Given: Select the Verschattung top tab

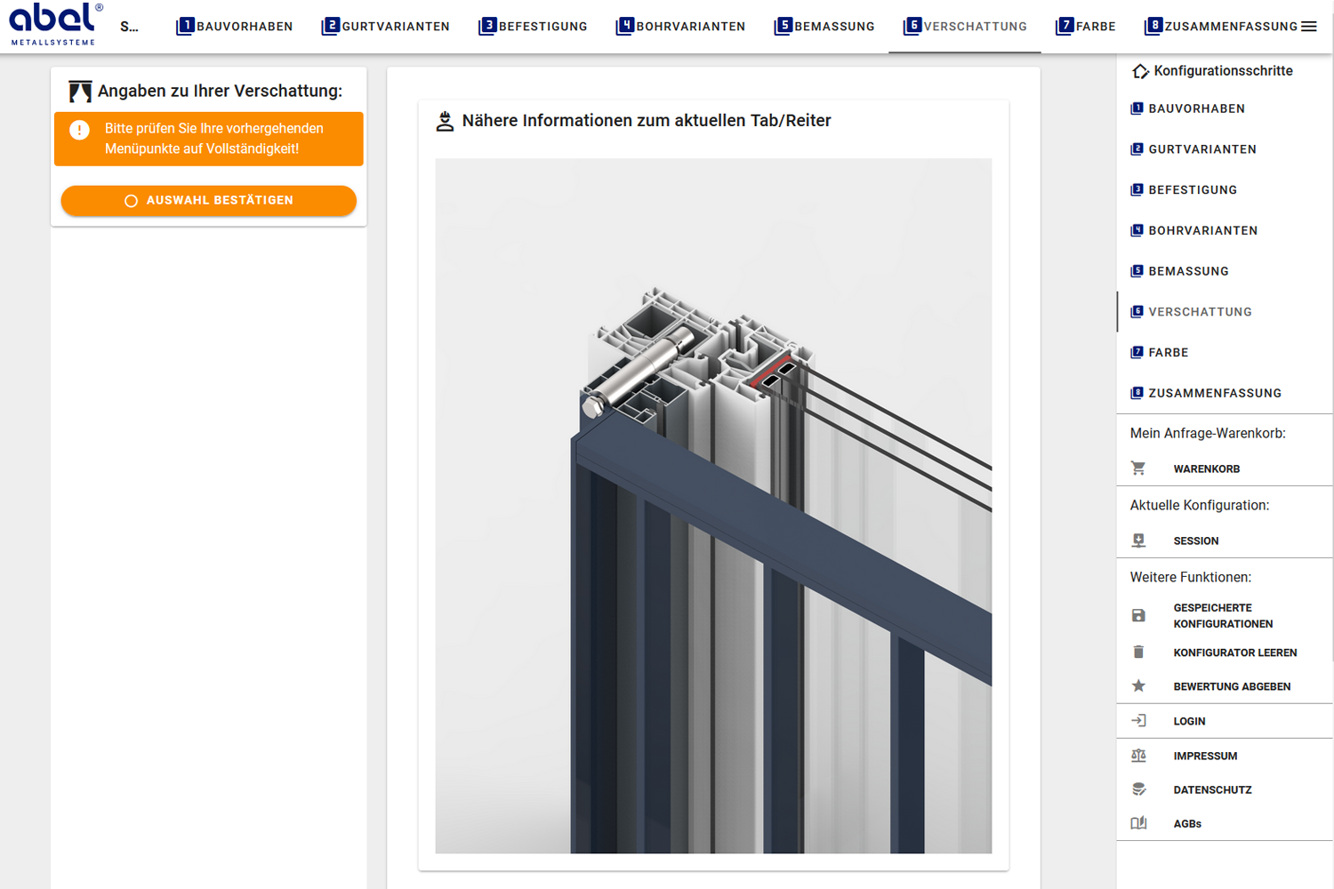Looking at the screenshot, I should (965, 27).
